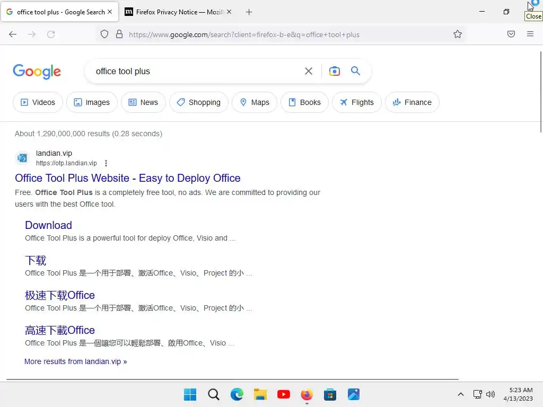
Task: Open the Download sitelink
Action: click(48, 225)
